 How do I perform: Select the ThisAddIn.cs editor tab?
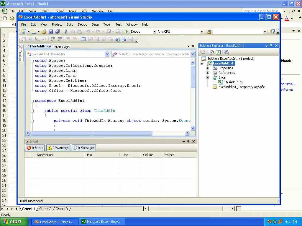(x=40, y=46)
